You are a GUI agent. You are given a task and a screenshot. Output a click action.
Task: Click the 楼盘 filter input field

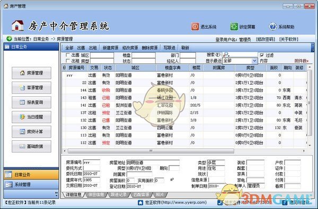coord(144,55)
